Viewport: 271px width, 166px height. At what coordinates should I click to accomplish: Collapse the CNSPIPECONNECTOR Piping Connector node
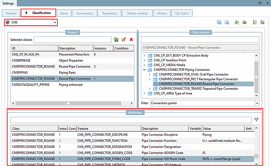pos(145,70)
